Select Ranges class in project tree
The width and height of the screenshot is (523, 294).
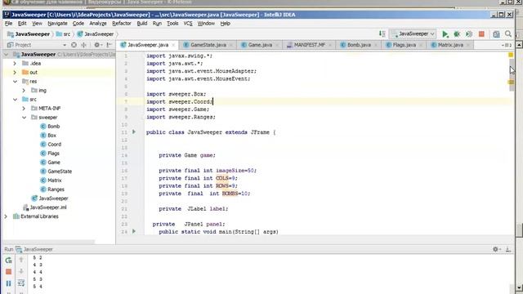tap(52, 189)
